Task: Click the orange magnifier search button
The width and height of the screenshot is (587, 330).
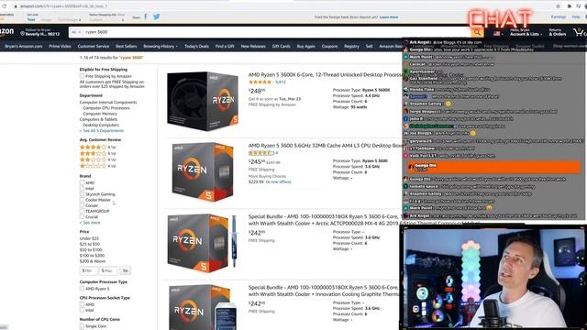Action: tap(477, 32)
